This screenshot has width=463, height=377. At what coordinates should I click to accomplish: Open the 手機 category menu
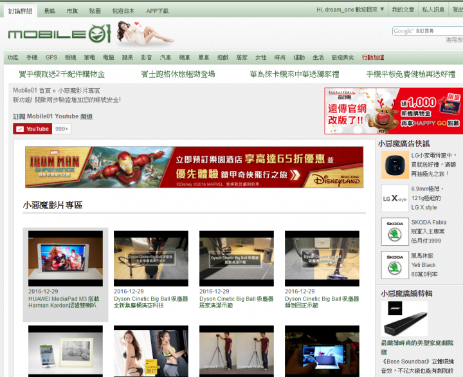point(32,57)
